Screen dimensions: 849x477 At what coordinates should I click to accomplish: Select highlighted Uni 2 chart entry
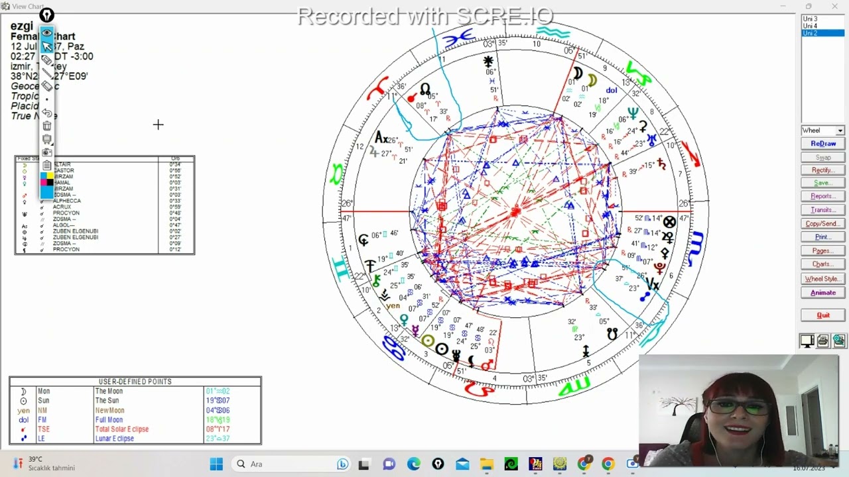click(822, 33)
